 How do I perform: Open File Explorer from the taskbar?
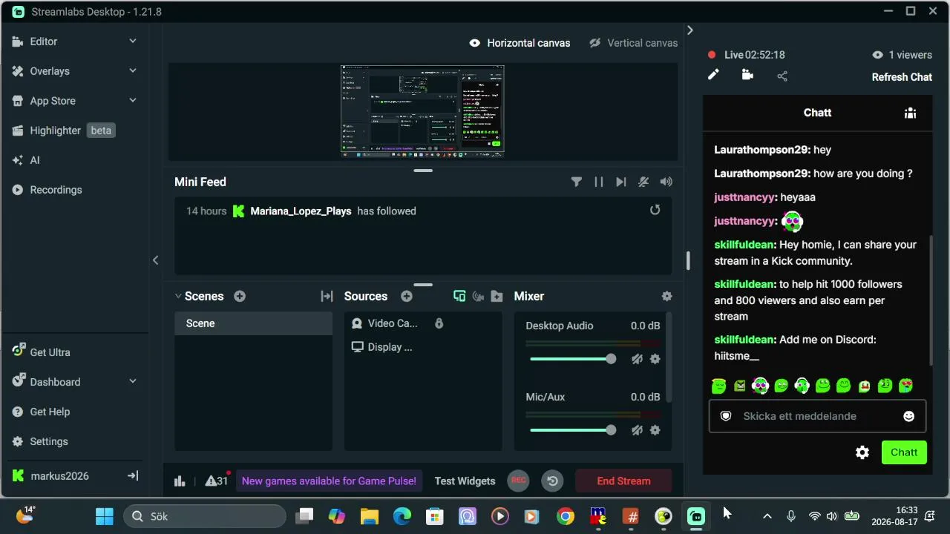tap(370, 516)
